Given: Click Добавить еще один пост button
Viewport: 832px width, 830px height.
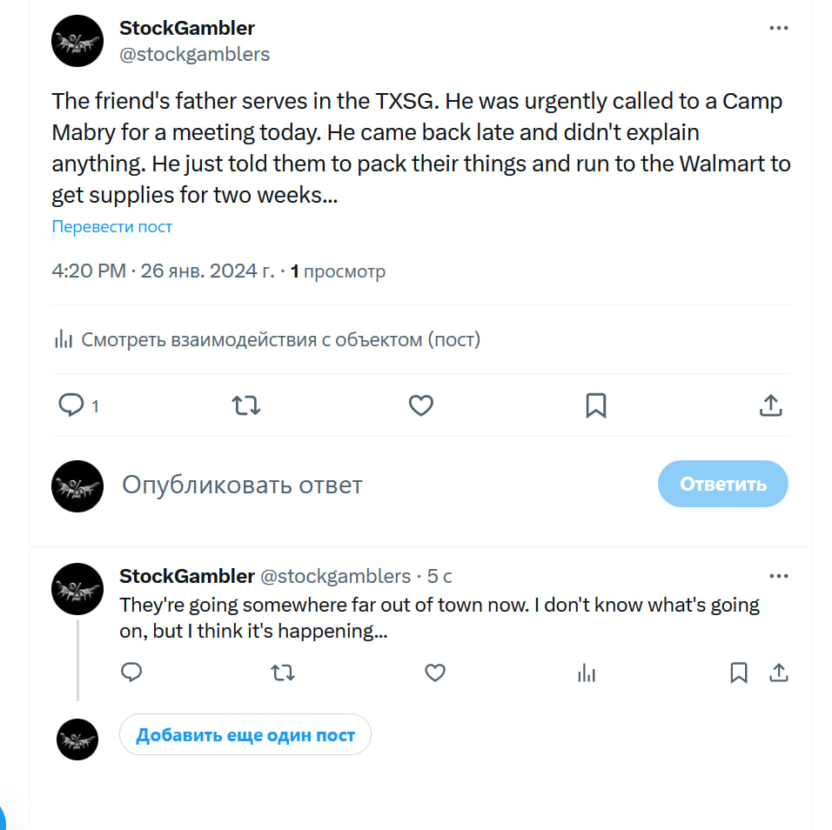Looking at the screenshot, I should click(x=245, y=735).
